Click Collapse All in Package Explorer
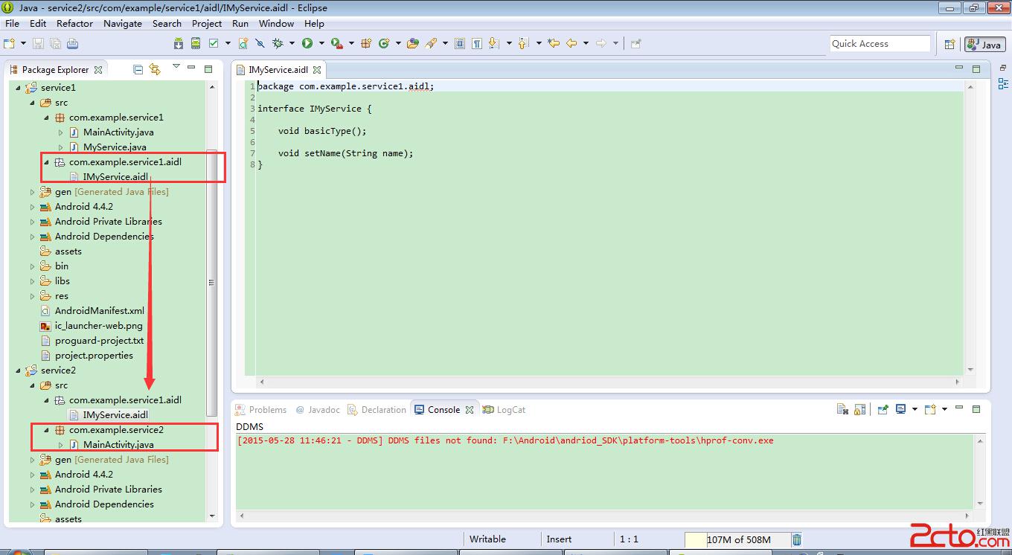The image size is (1012, 555). pyautogui.click(x=138, y=69)
